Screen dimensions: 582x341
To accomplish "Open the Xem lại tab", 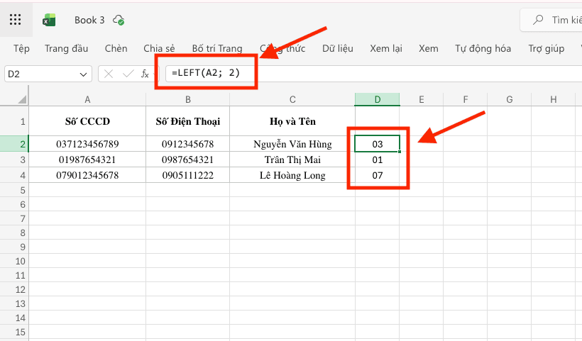I will [386, 48].
